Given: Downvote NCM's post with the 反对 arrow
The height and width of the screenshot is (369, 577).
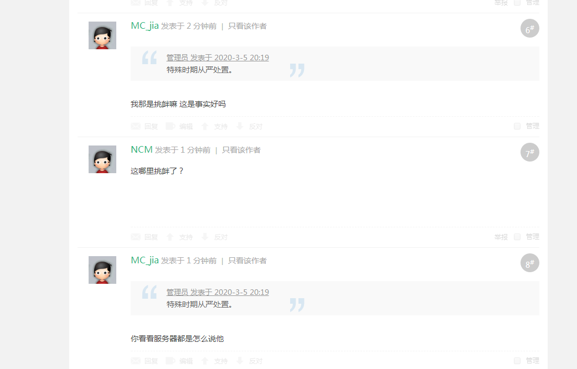Looking at the screenshot, I should pos(205,237).
